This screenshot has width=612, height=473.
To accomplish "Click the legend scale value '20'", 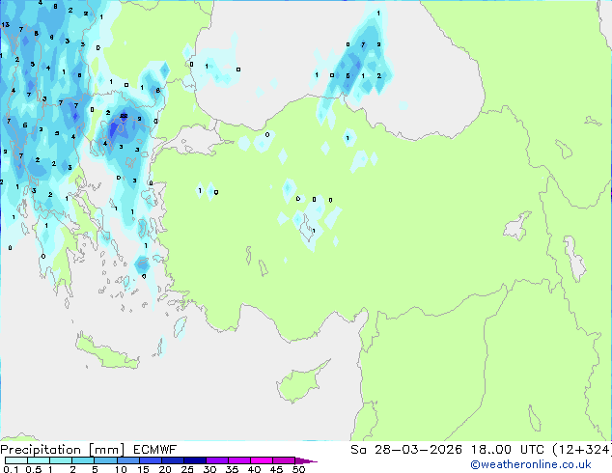I will [x=165, y=469].
